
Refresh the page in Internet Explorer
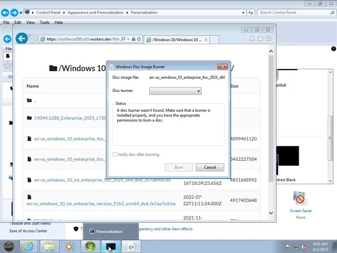pos(139,39)
